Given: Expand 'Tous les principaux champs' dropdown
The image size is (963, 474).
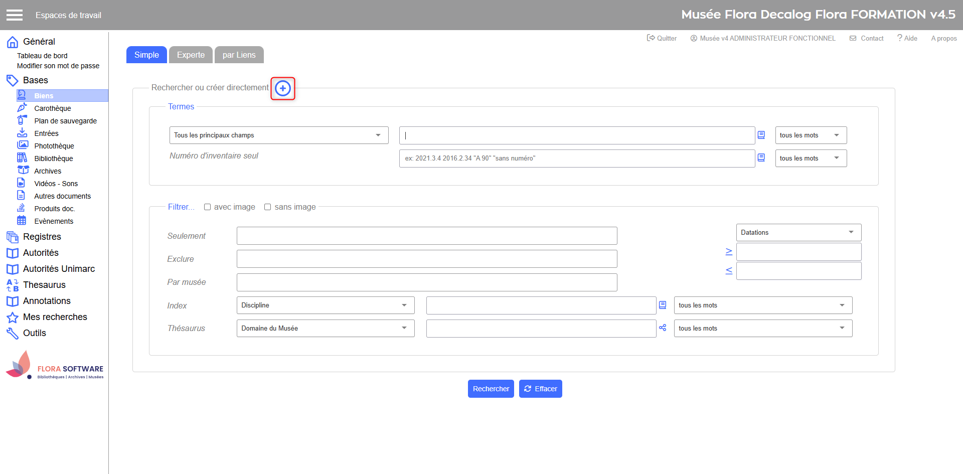Looking at the screenshot, I should tap(278, 135).
